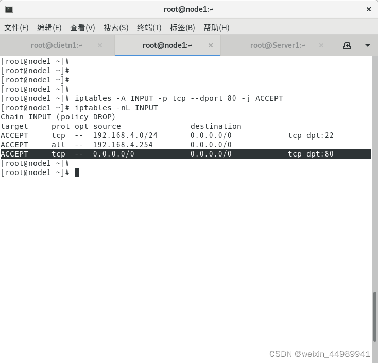Close the root@node1 tab

click(x=211, y=45)
